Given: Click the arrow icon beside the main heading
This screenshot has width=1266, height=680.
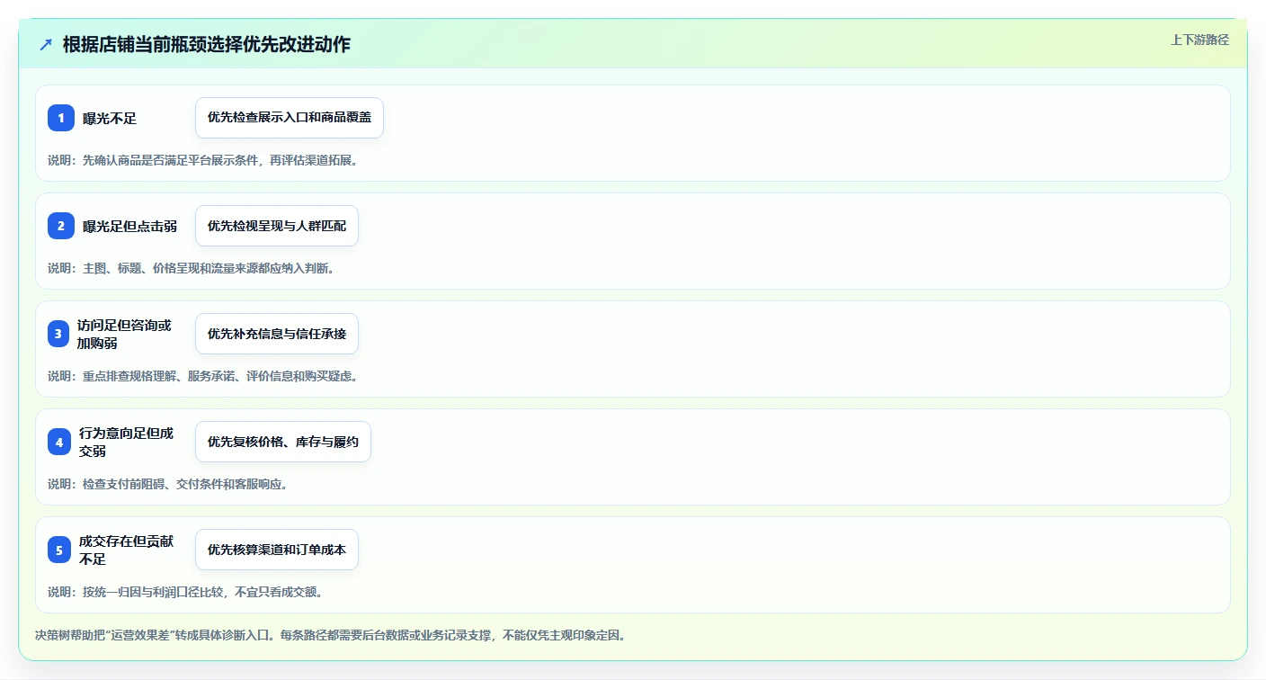Looking at the screenshot, I should [x=46, y=45].
